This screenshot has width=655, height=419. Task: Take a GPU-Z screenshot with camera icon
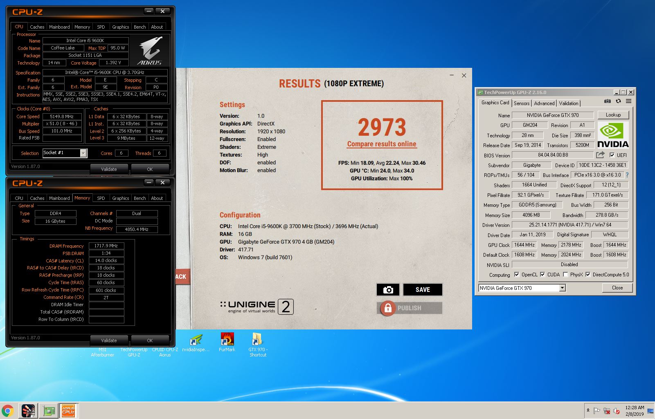[608, 101]
